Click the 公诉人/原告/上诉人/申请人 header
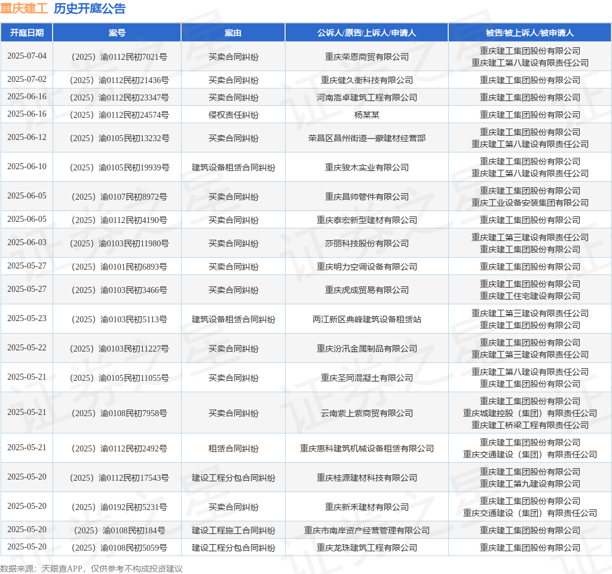 [366, 33]
